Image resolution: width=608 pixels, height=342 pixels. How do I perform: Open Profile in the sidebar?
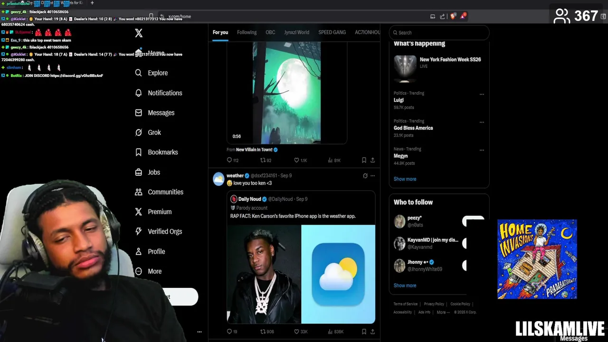(x=150, y=251)
